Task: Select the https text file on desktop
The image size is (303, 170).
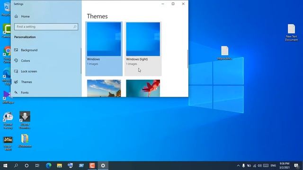Action: pyautogui.click(x=225, y=53)
